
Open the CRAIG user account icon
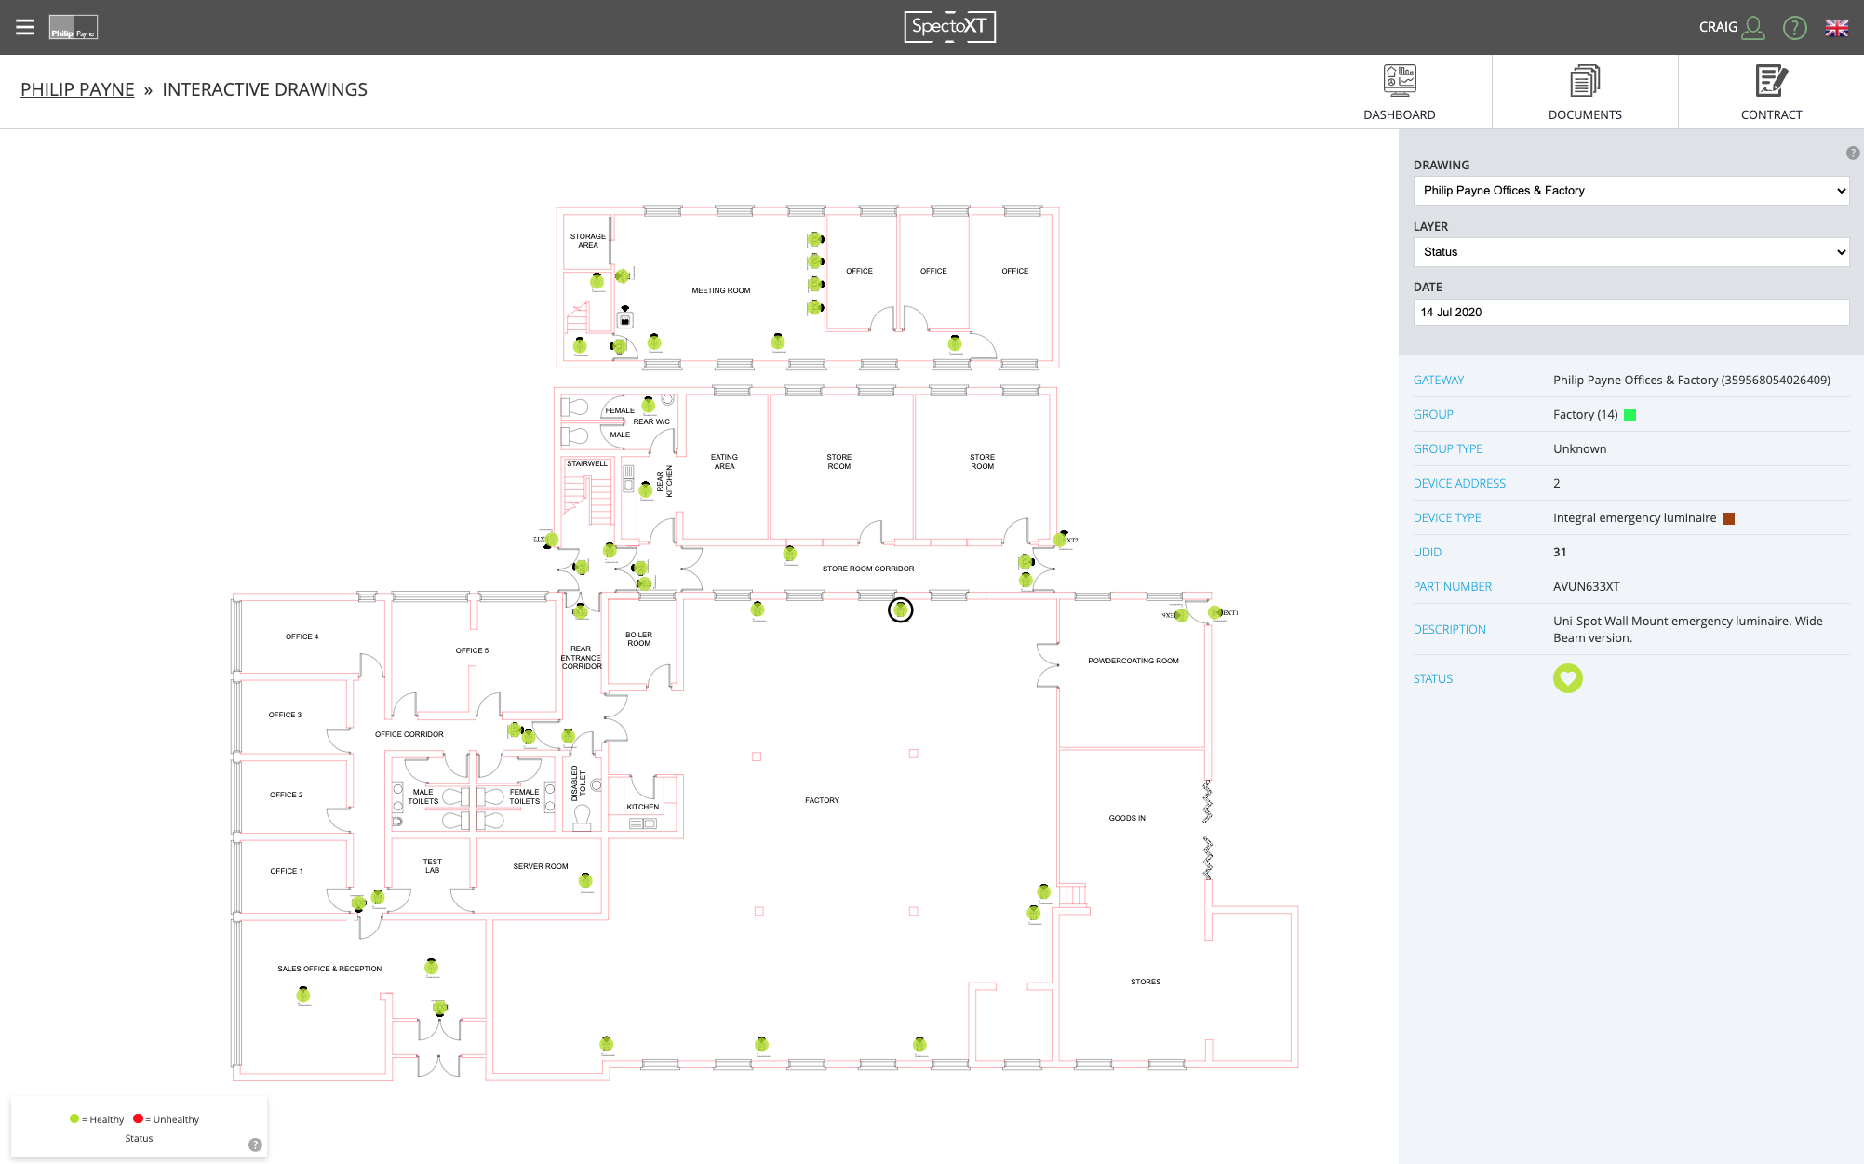tap(1753, 27)
